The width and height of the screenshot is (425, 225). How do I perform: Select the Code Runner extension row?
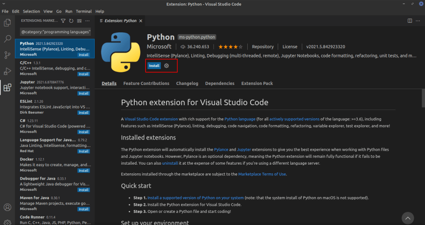coord(55,220)
